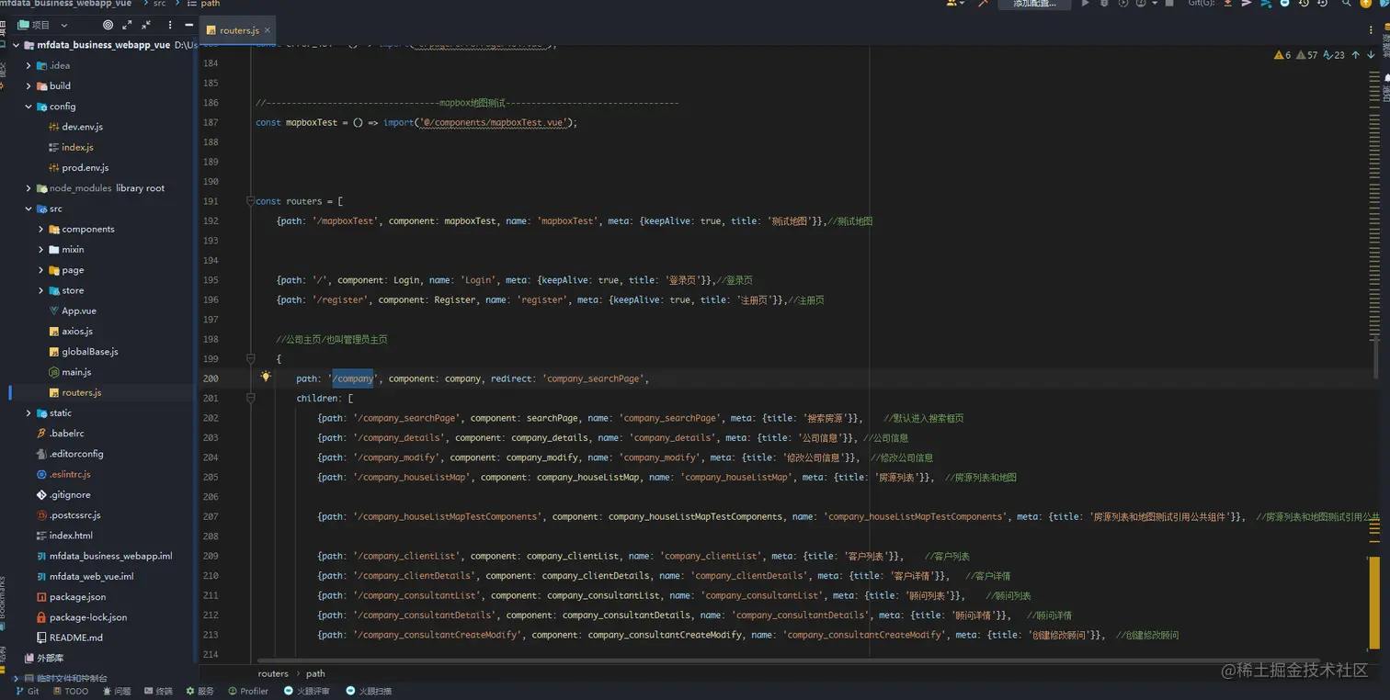Collapse the config folder
This screenshot has width=1390, height=700.
point(28,107)
